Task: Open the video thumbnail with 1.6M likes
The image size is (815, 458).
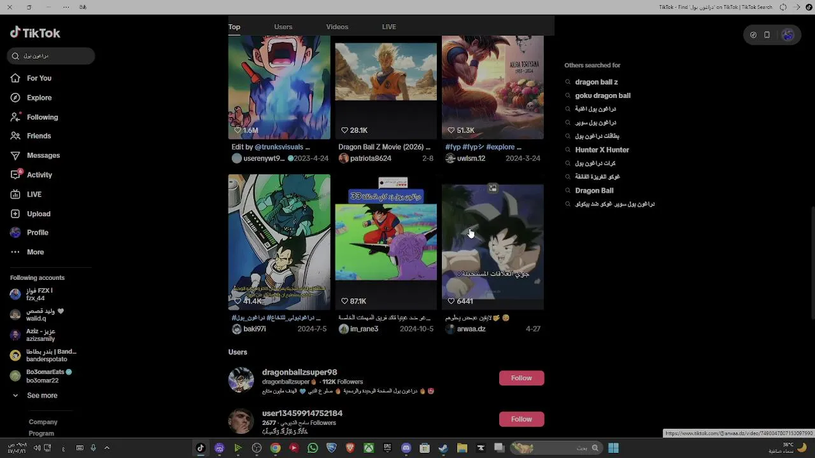Action: pos(279,87)
